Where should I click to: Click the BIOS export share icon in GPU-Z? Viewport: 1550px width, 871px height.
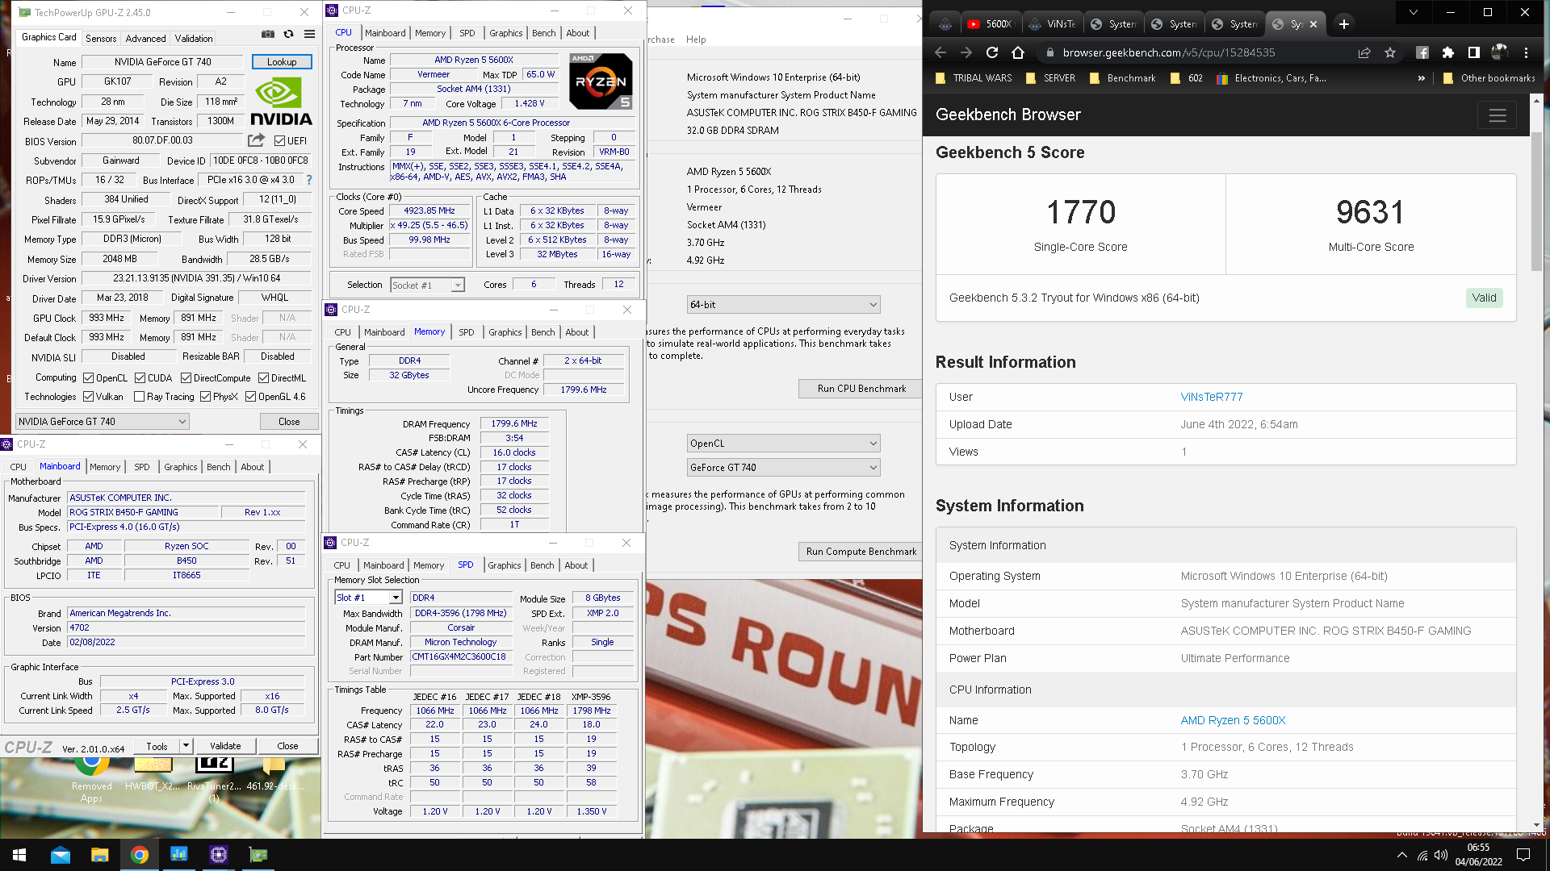256,140
